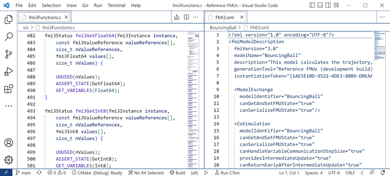Expand fmi3Functions.c breadcrumb
The image size is (390, 176).
pos(58,28)
